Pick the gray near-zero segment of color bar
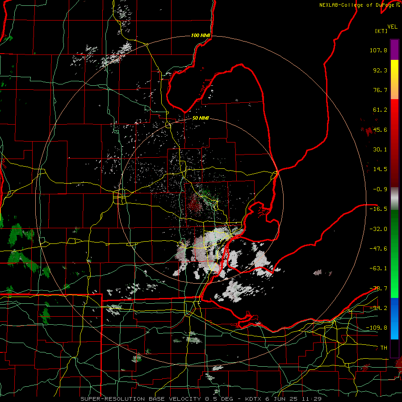 pos(394,199)
